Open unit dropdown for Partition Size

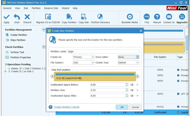[x=138, y=90]
